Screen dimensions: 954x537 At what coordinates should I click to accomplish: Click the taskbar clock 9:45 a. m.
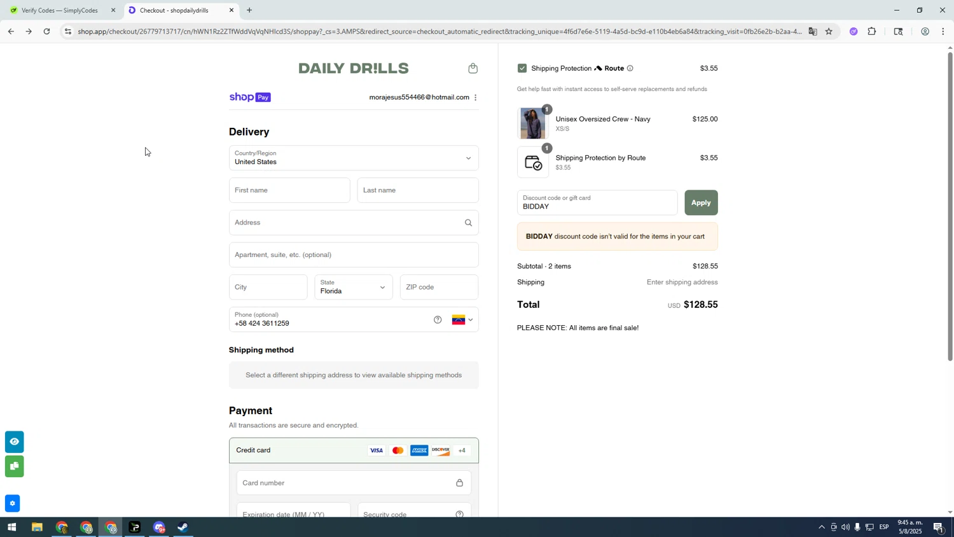[909, 527]
